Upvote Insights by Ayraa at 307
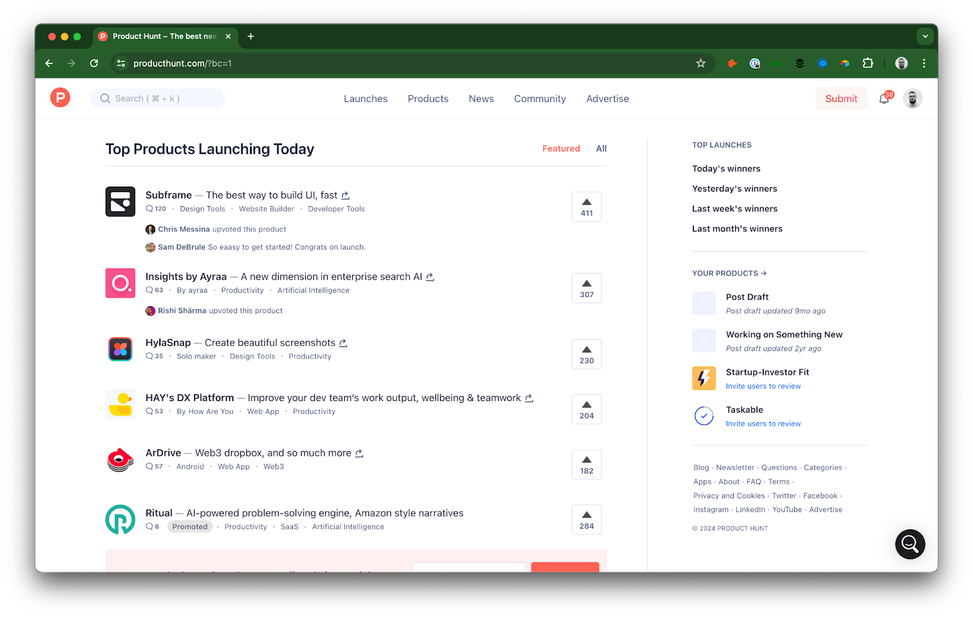Image resolution: width=973 pixels, height=618 pixels. [587, 289]
